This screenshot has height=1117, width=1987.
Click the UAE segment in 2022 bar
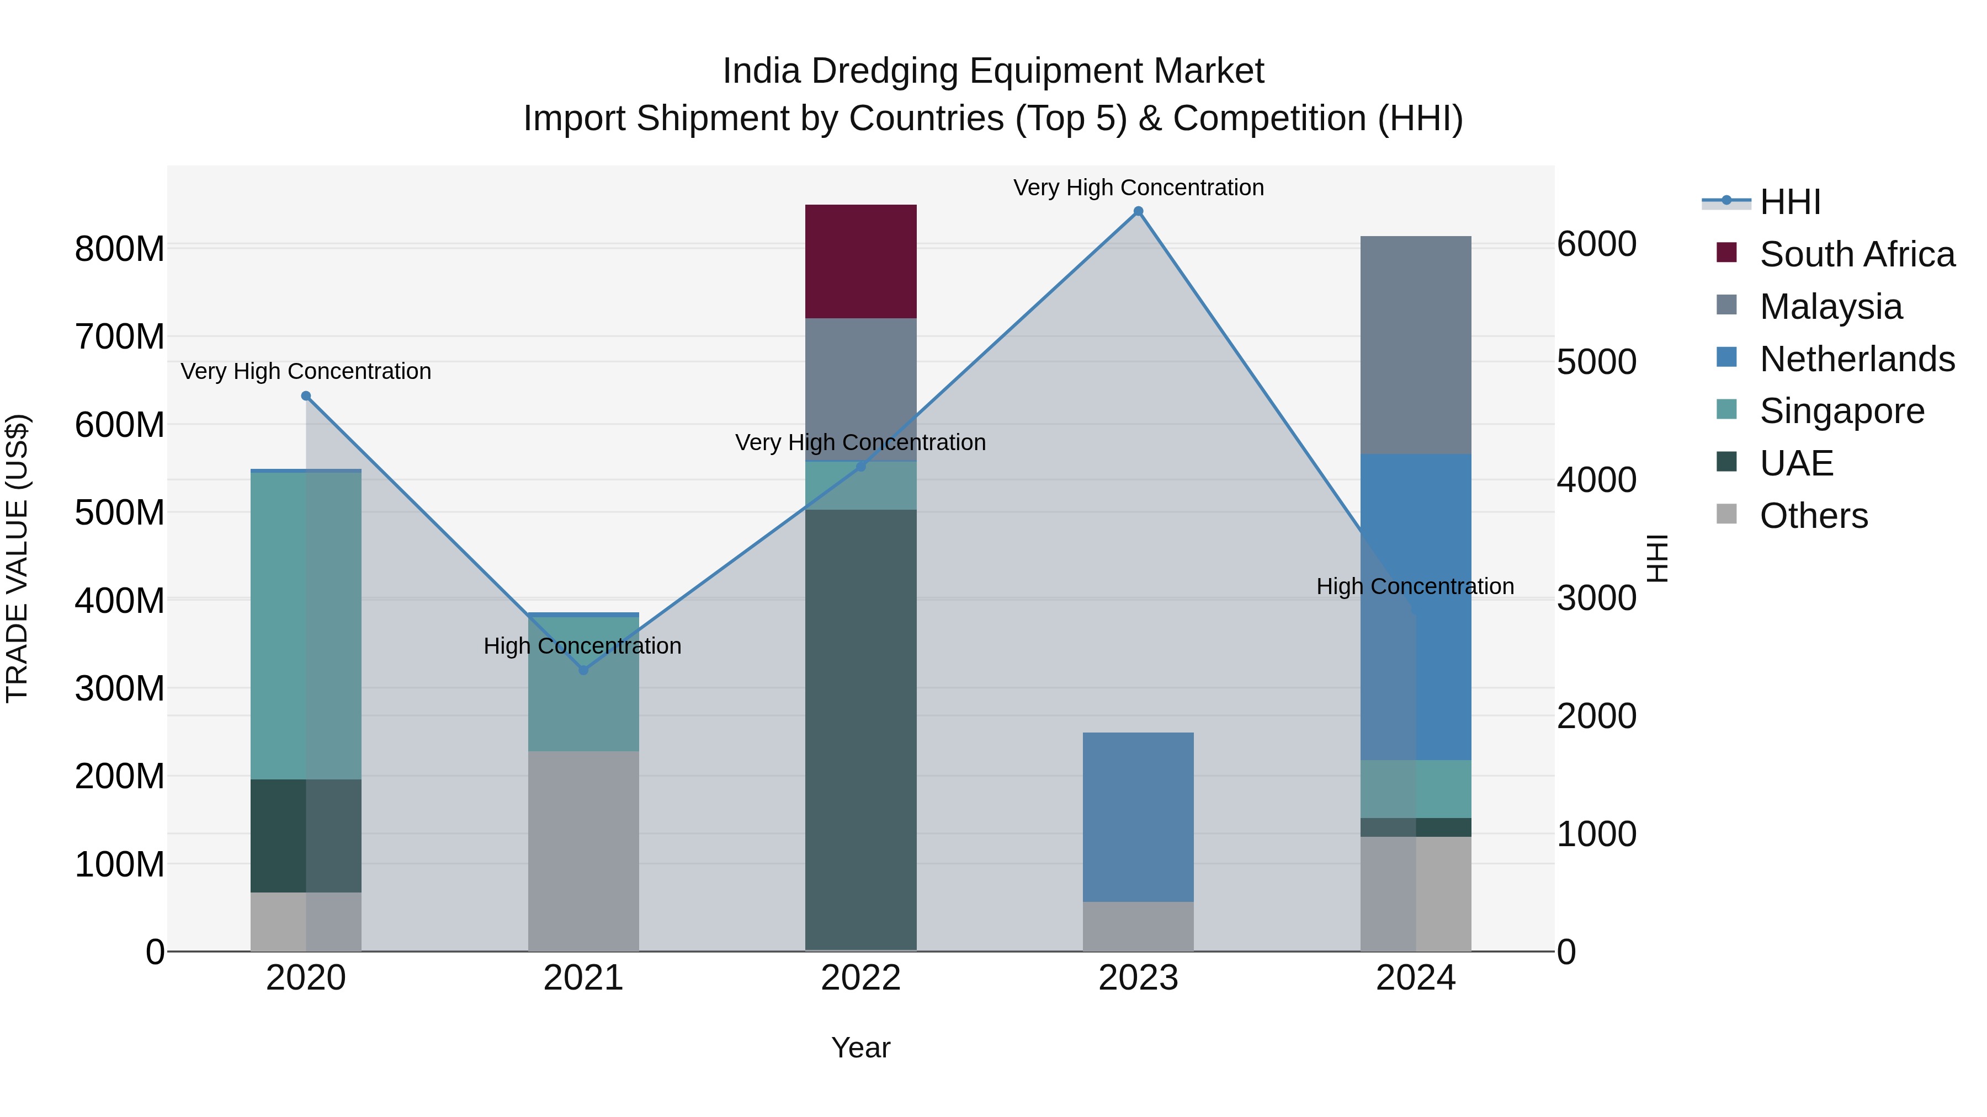coord(861,730)
